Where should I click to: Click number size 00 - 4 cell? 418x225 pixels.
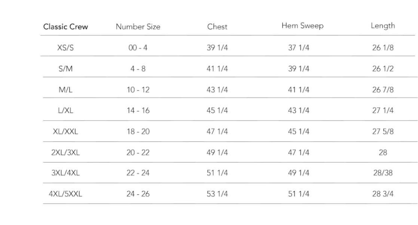(x=138, y=48)
